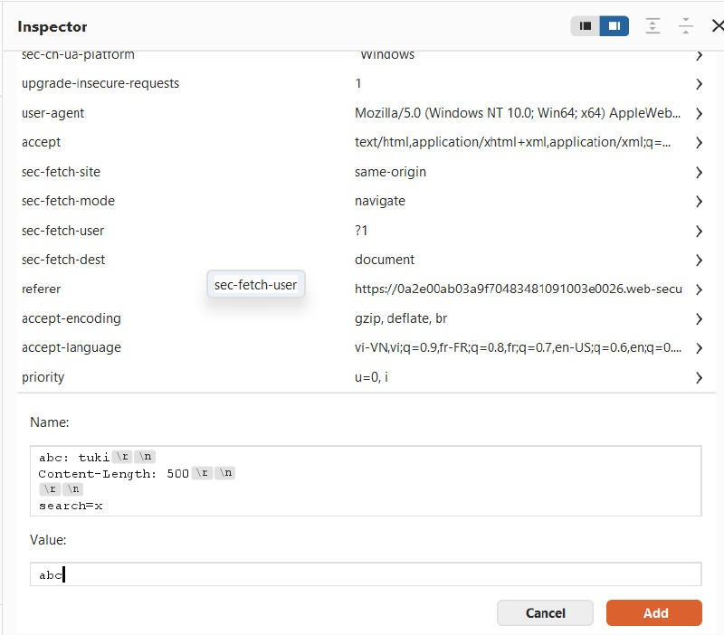Image resolution: width=724 pixels, height=635 pixels.
Task: Select the sec-fetch-dest header name
Action: click(x=63, y=260)
